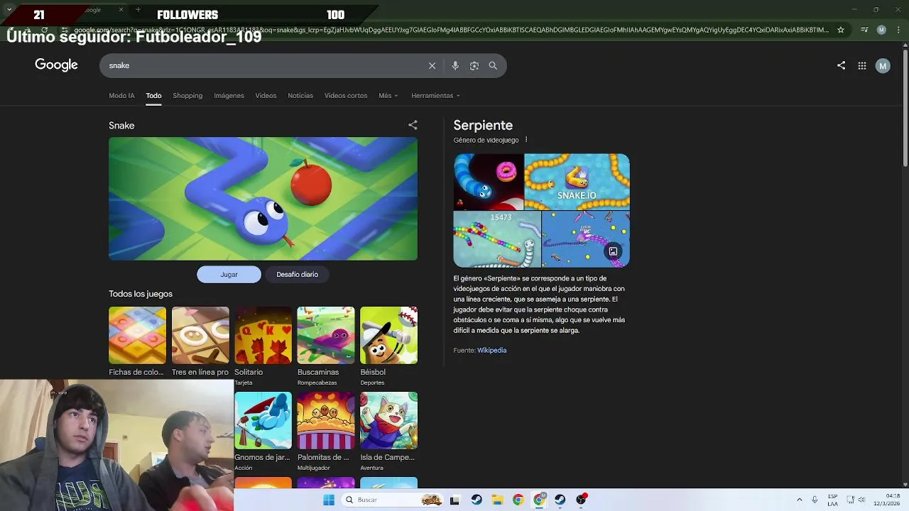Open the network status tray icon
This screenshot has height=511, width=909.
(x=850, y=500)
